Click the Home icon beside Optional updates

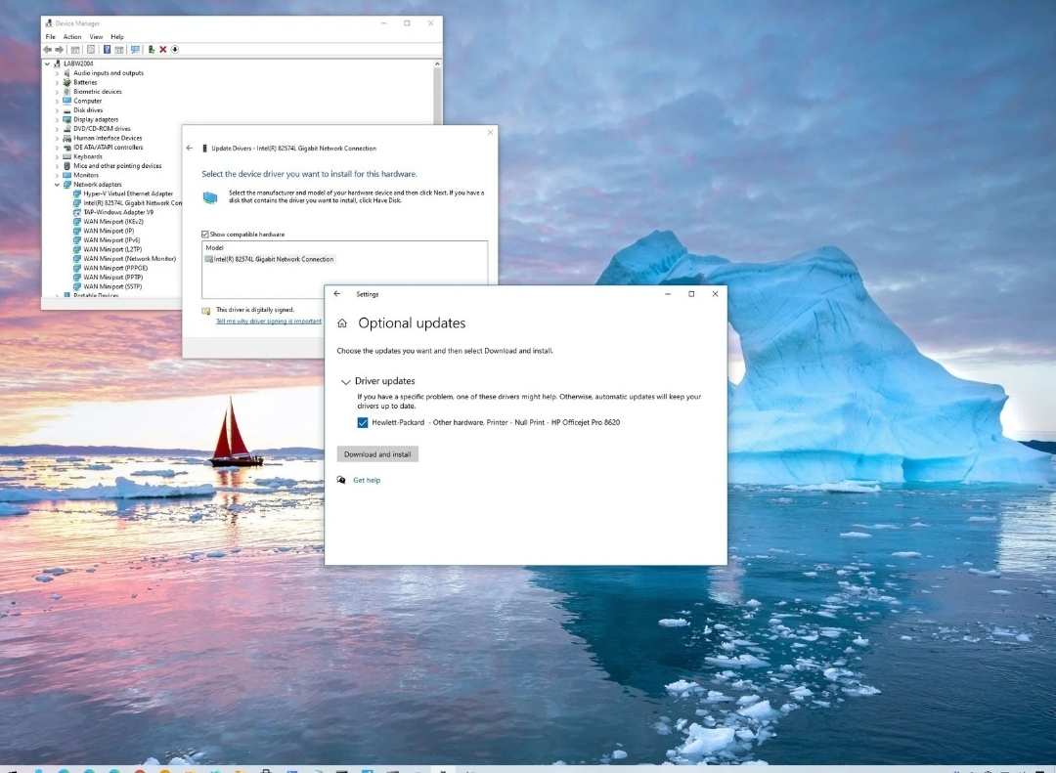coord(342,323)
